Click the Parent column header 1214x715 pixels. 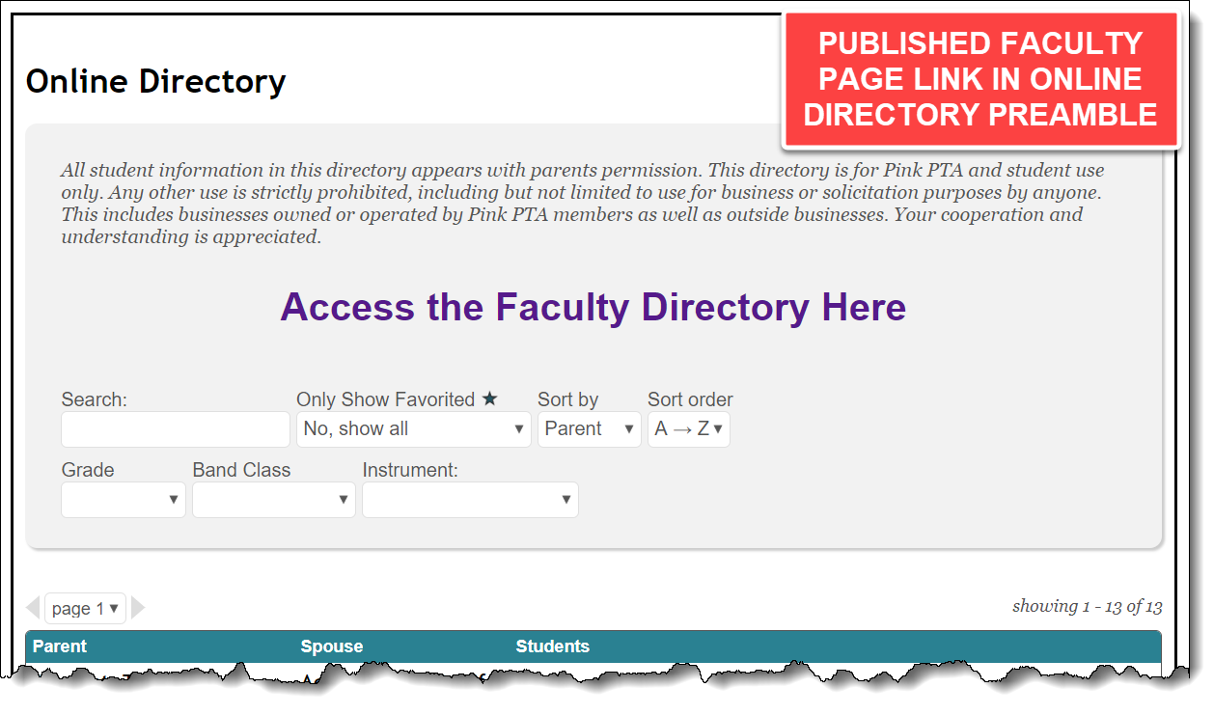60,646
